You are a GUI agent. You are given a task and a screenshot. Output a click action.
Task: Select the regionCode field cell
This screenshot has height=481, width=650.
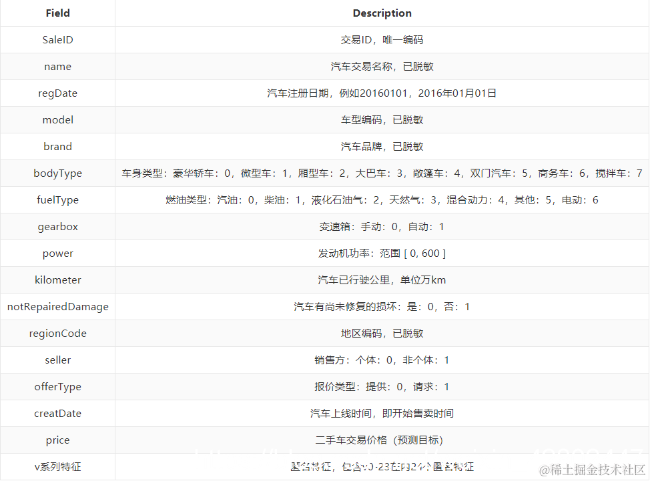[x=57, y=333]
